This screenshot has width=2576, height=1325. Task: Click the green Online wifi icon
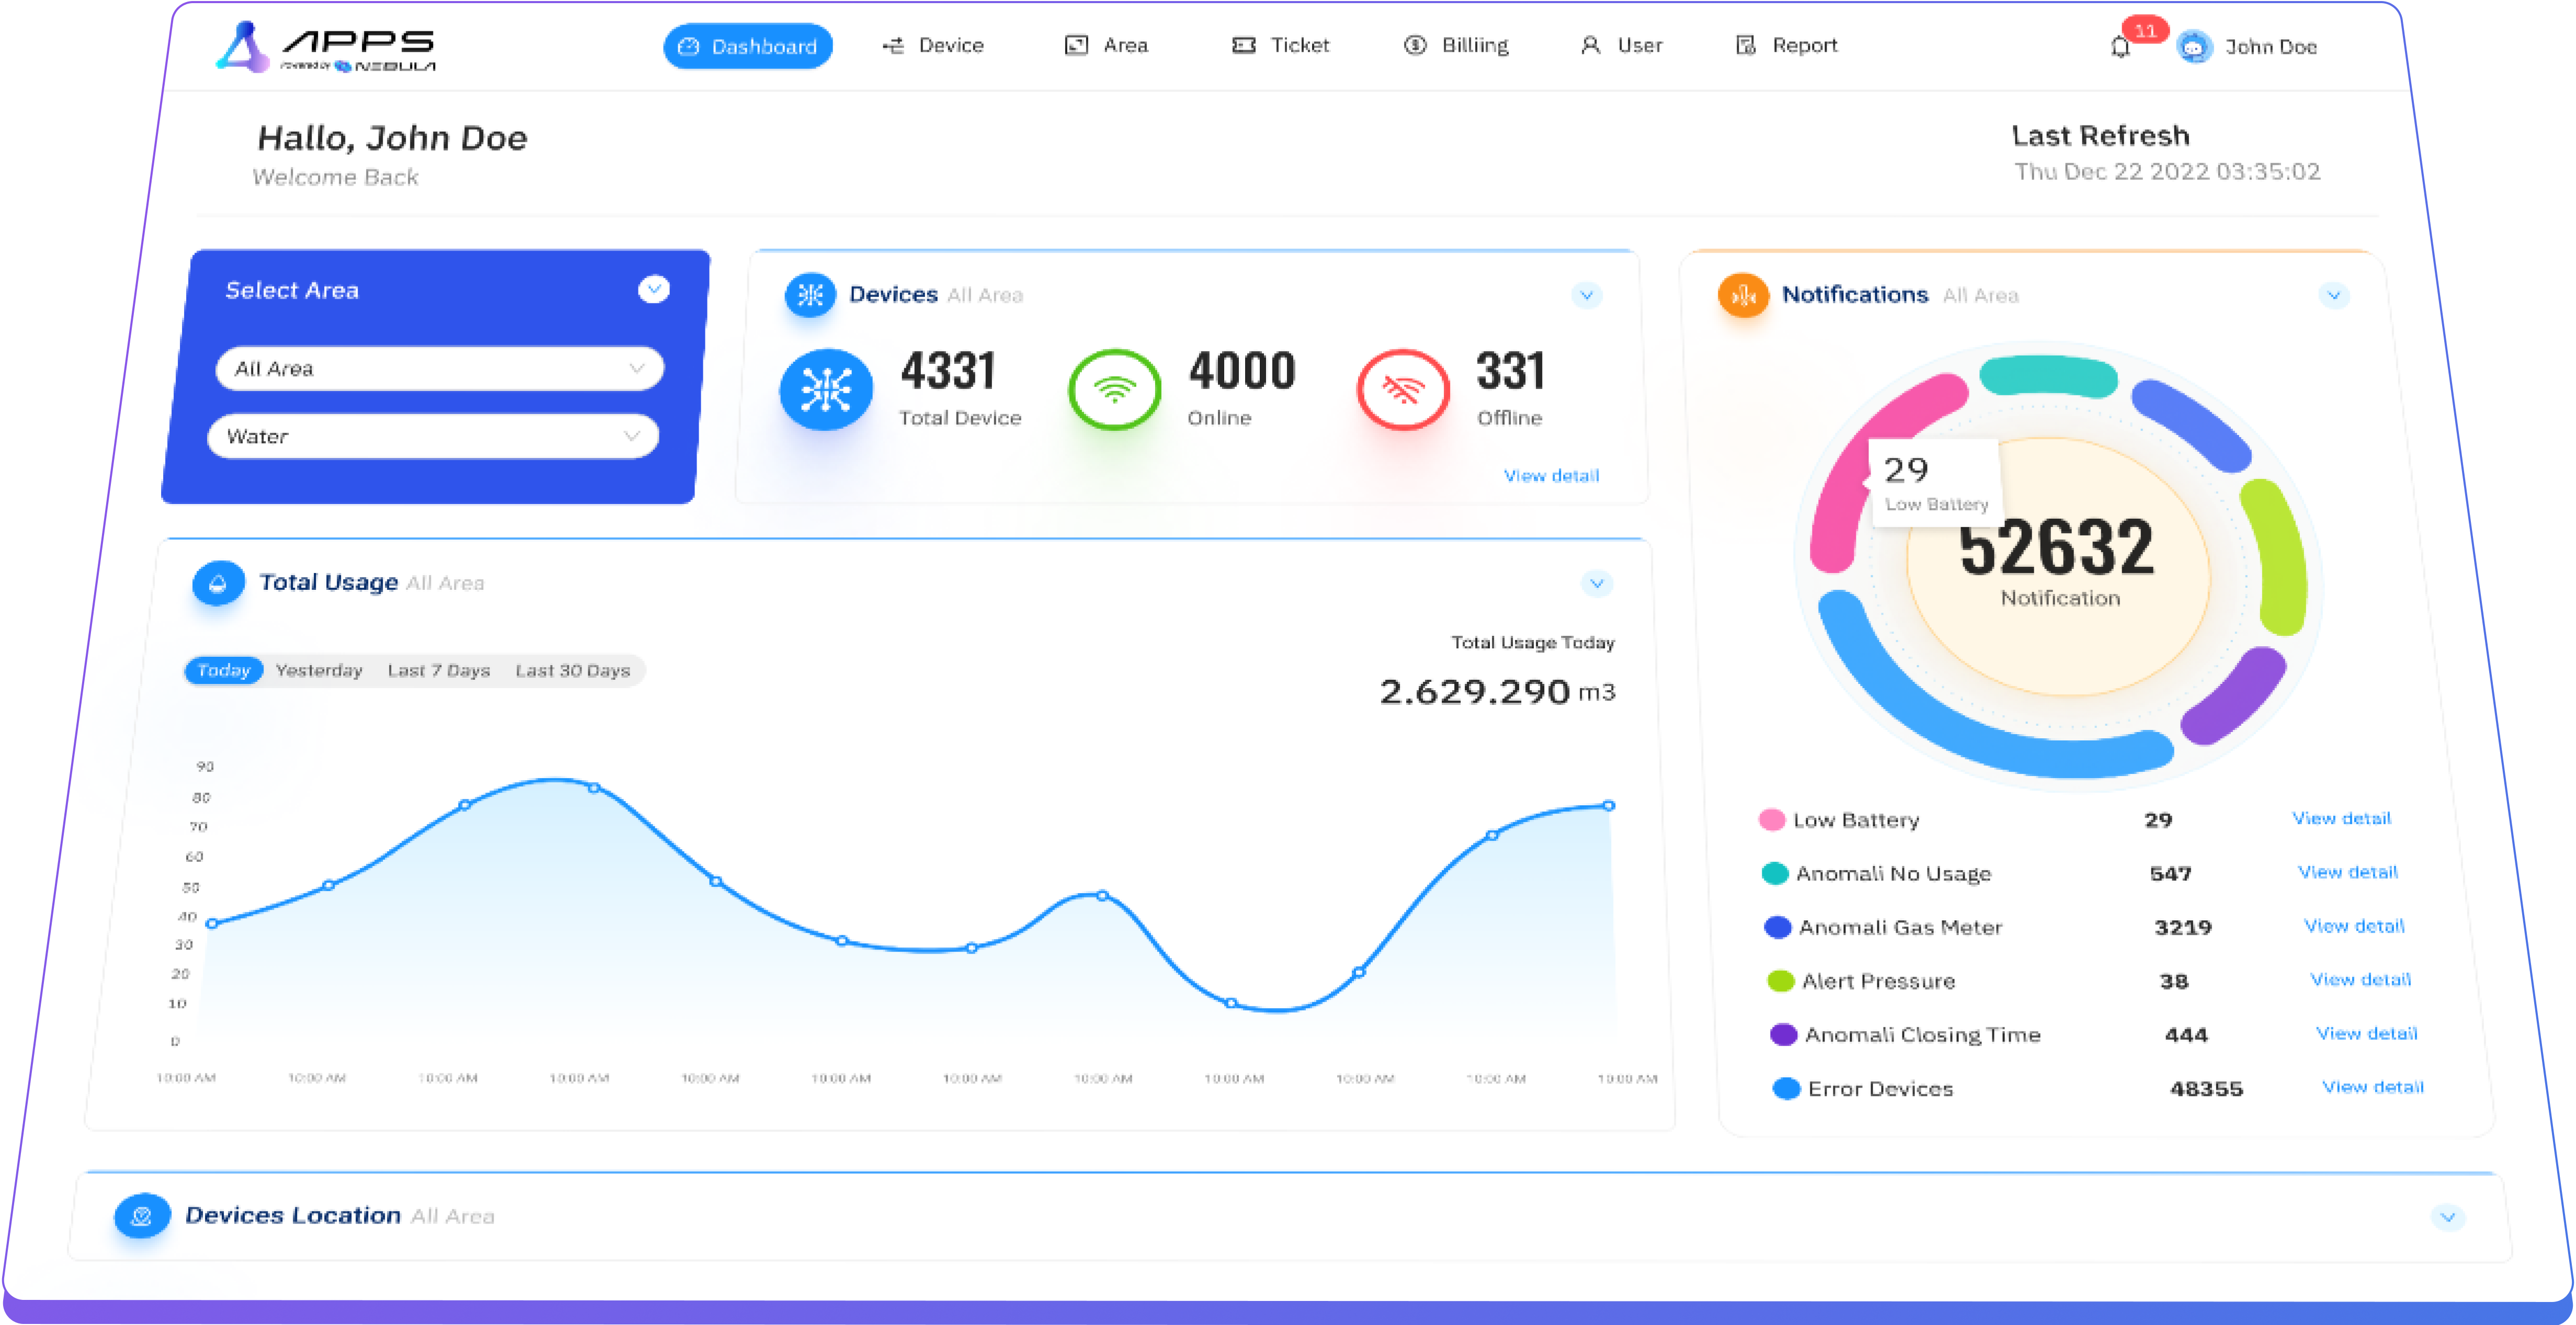pos(1115,389)
